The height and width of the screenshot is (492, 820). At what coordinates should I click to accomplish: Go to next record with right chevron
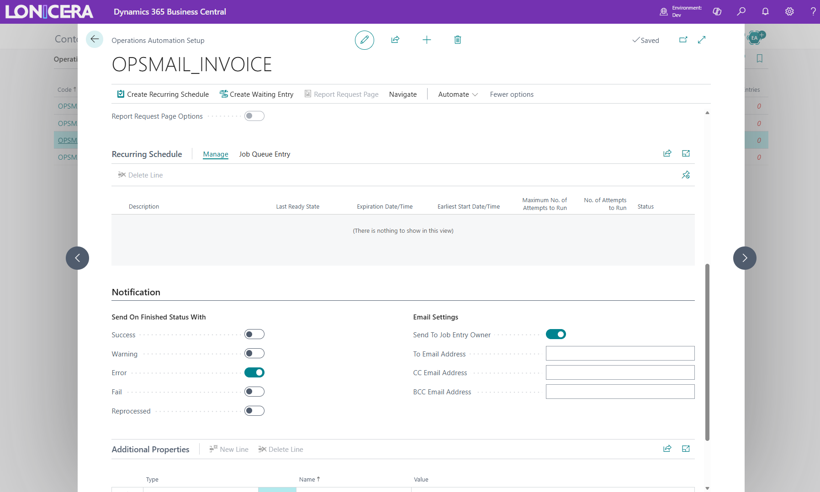(745, 258)
